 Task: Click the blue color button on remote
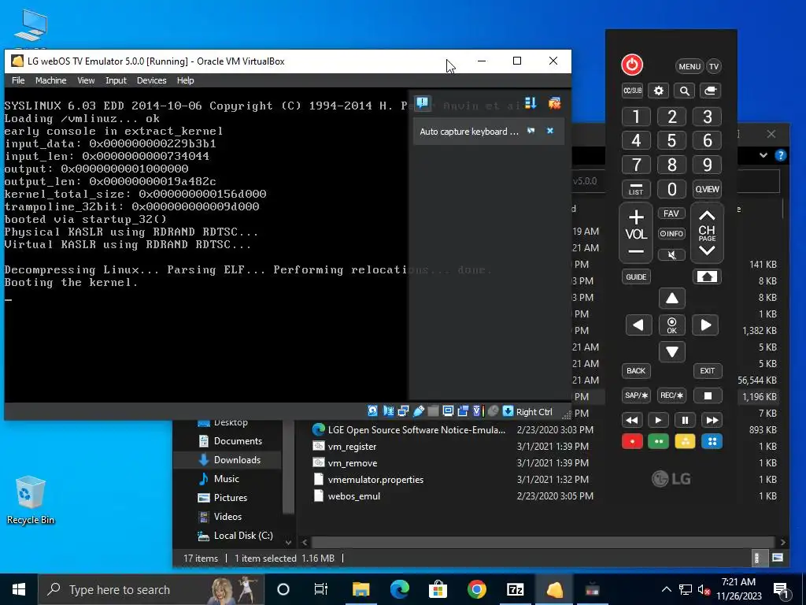pyautogui.click(x=712, y=441)
